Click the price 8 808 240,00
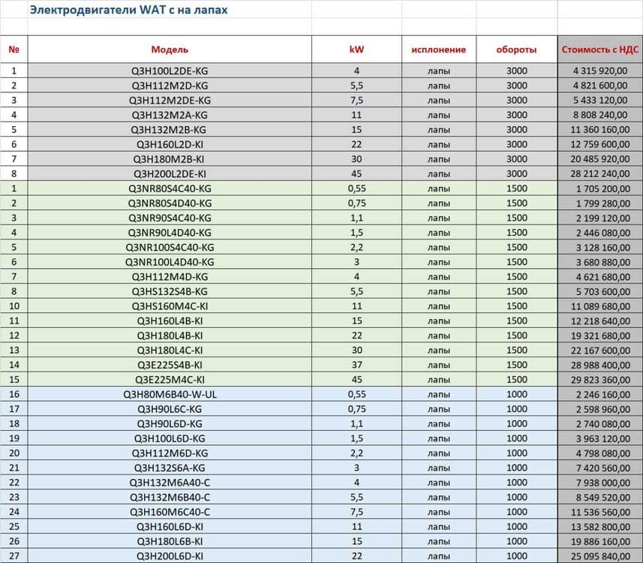This screenshot has width=643, height=563. tap(600, 115)
